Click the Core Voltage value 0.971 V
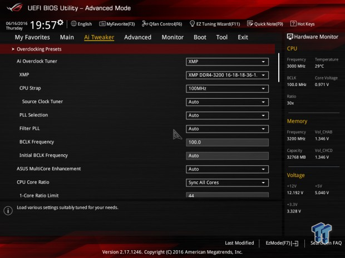This screenshot has width=345, height=258. pyautogui.click(x=322, y=84)
